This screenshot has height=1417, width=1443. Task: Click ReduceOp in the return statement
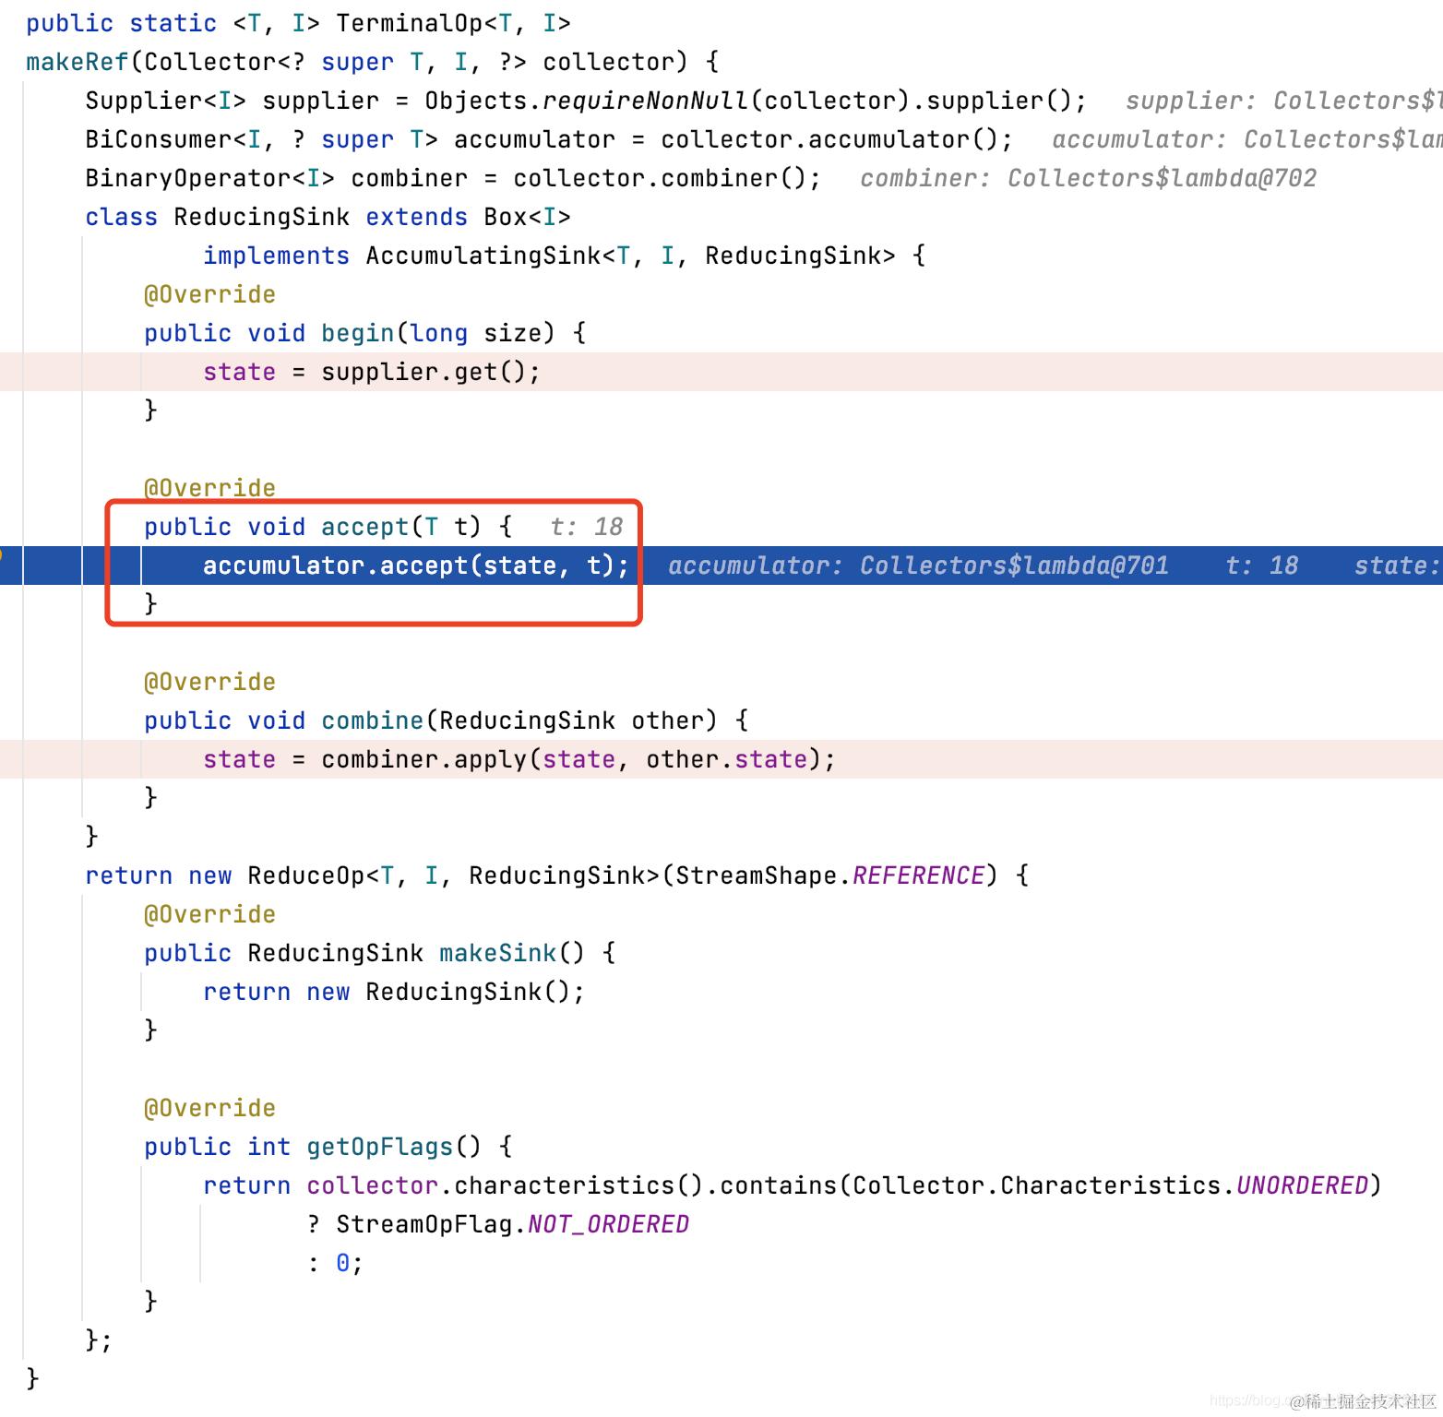[306, 875]
